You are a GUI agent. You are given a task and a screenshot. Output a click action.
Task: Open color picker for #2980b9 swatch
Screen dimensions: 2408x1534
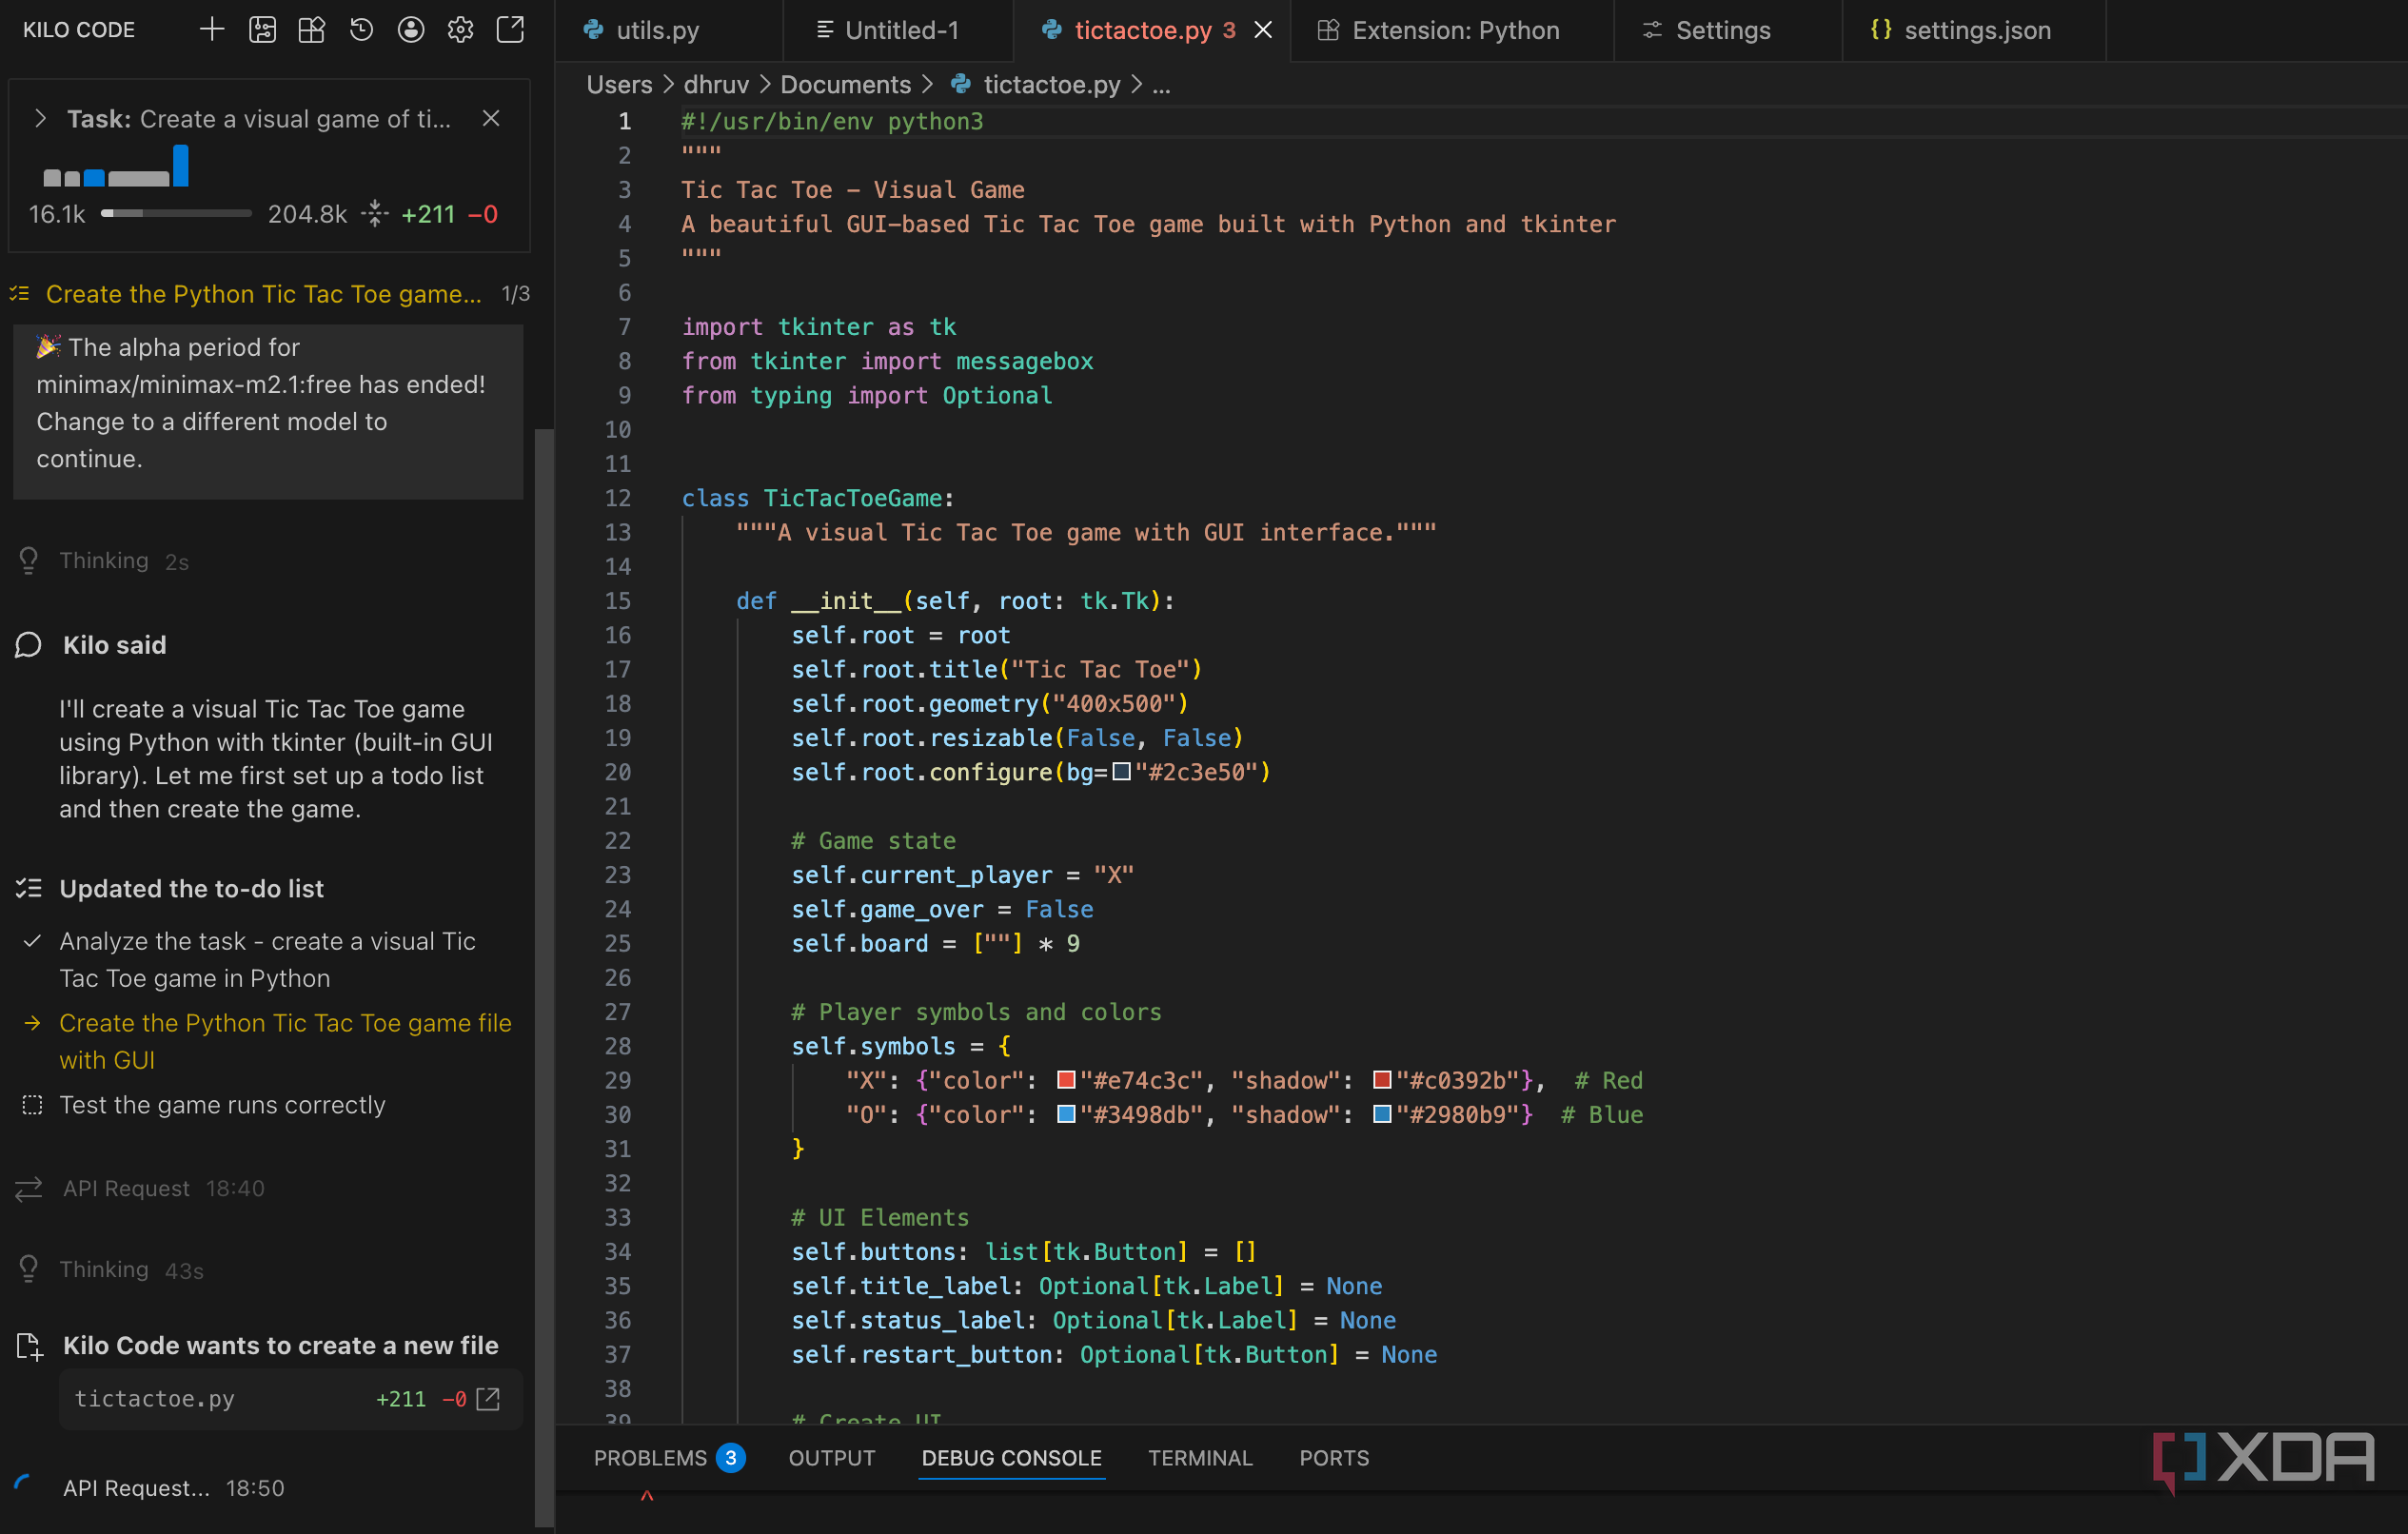pos(1382,1114)
